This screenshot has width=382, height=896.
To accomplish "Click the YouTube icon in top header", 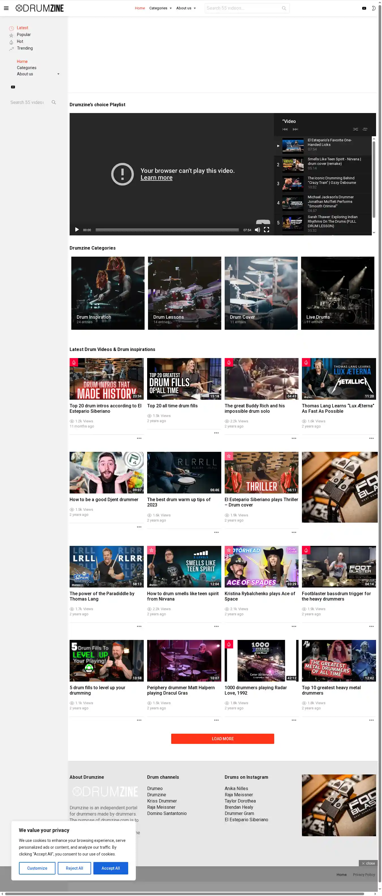I will [364, 8].
